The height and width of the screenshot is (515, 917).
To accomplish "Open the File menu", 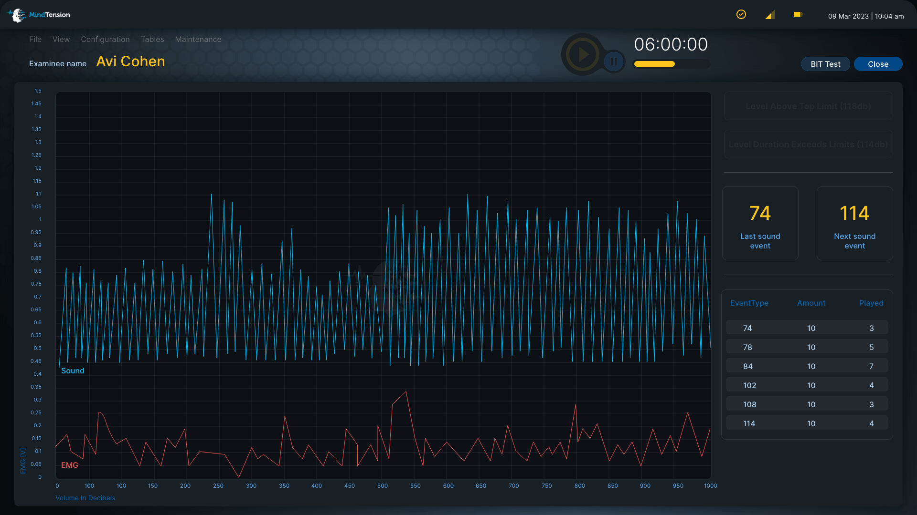I will [x=35, y=39].
